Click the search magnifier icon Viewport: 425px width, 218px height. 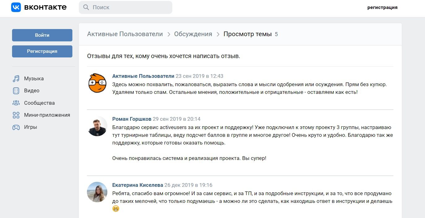tap(86, 7)
